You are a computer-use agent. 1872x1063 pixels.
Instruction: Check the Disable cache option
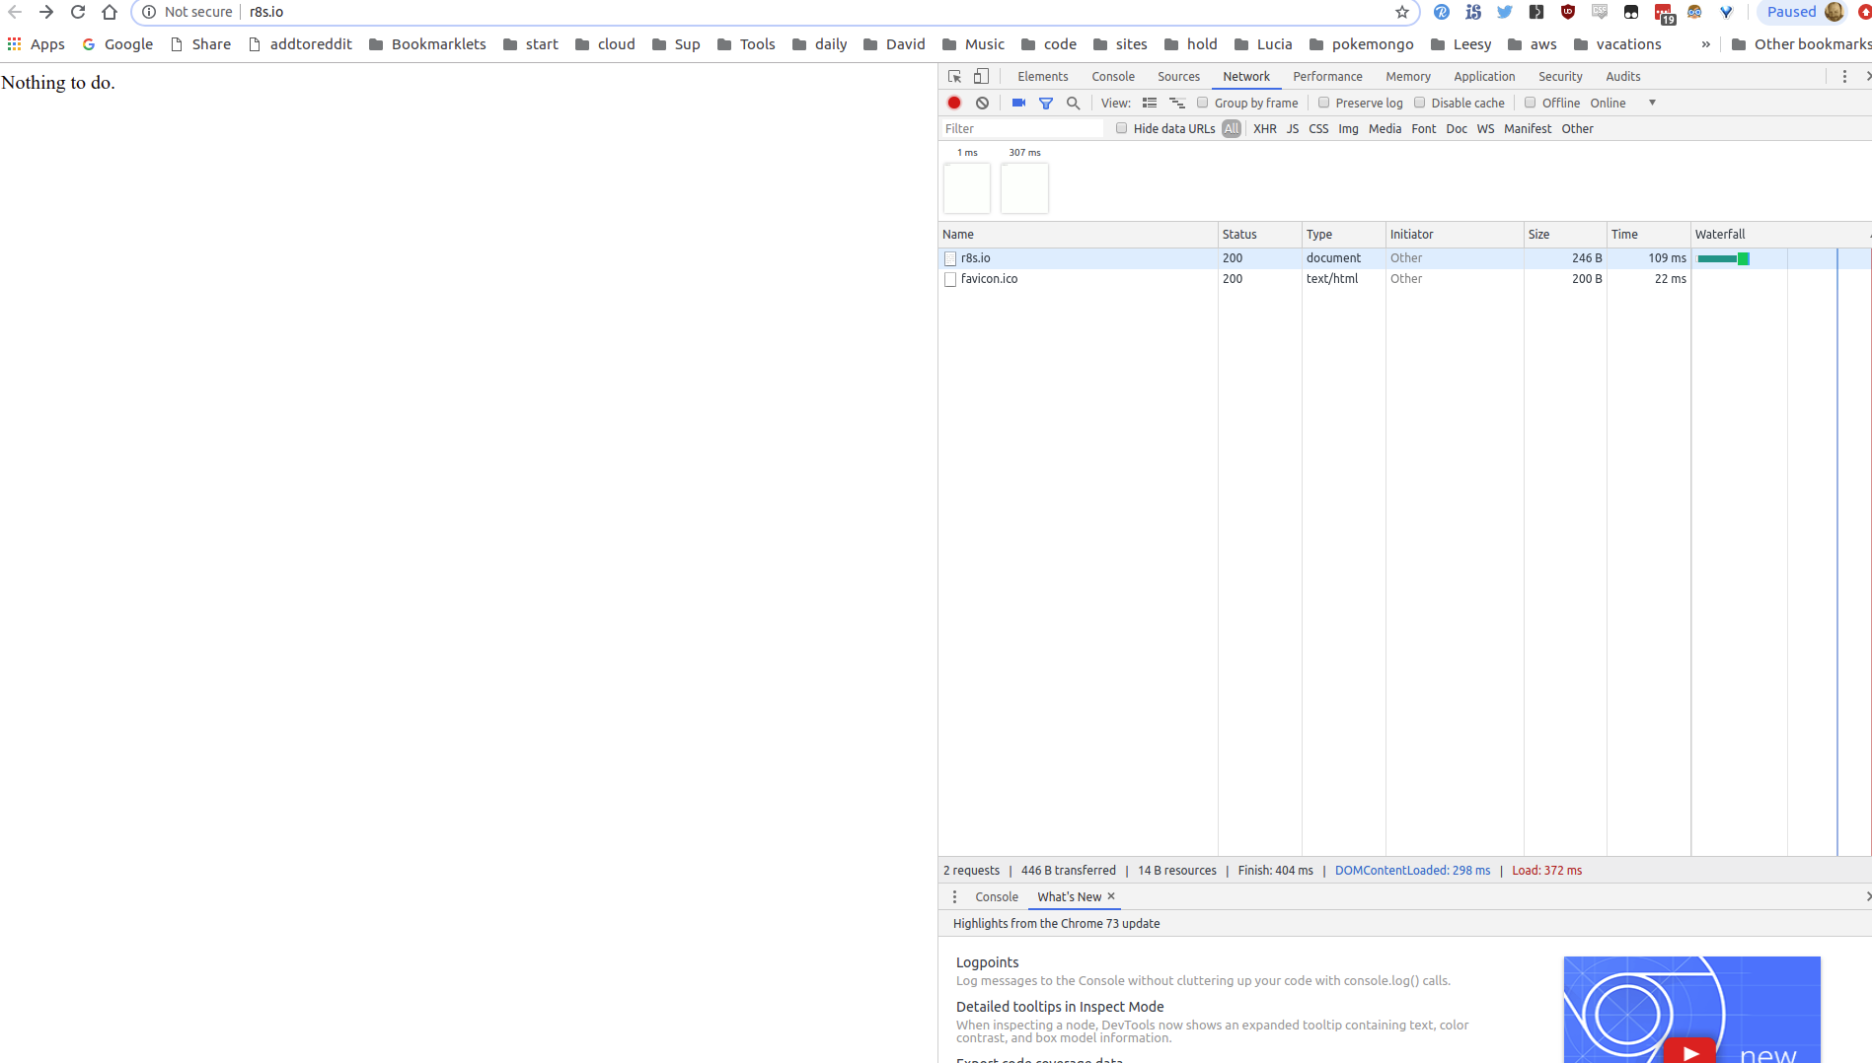(1420, 103)
